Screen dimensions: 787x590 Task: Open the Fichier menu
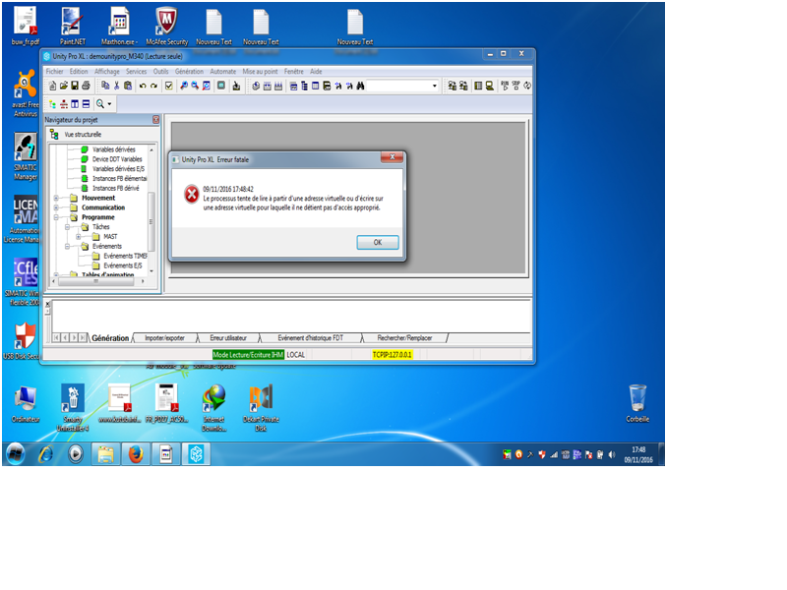tap(54, 72)
